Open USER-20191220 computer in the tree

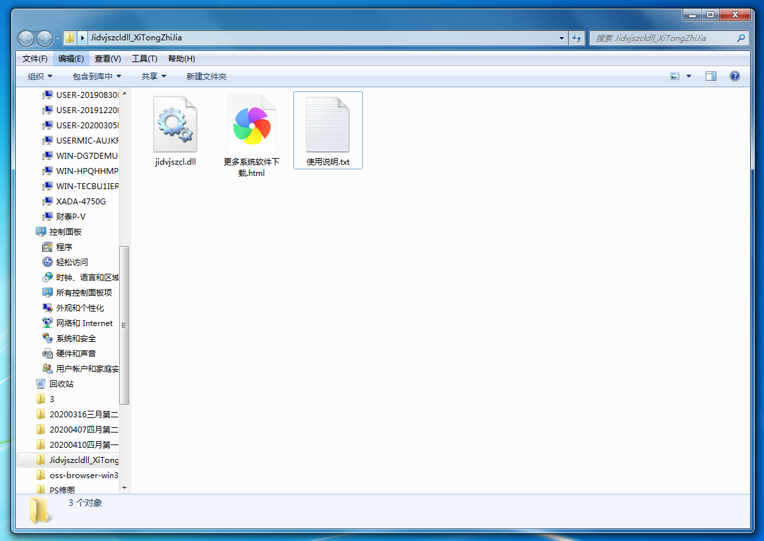point(80,110)
